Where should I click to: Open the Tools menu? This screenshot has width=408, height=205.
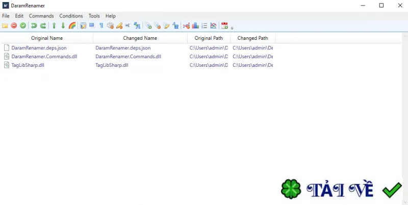click(94, 16)
